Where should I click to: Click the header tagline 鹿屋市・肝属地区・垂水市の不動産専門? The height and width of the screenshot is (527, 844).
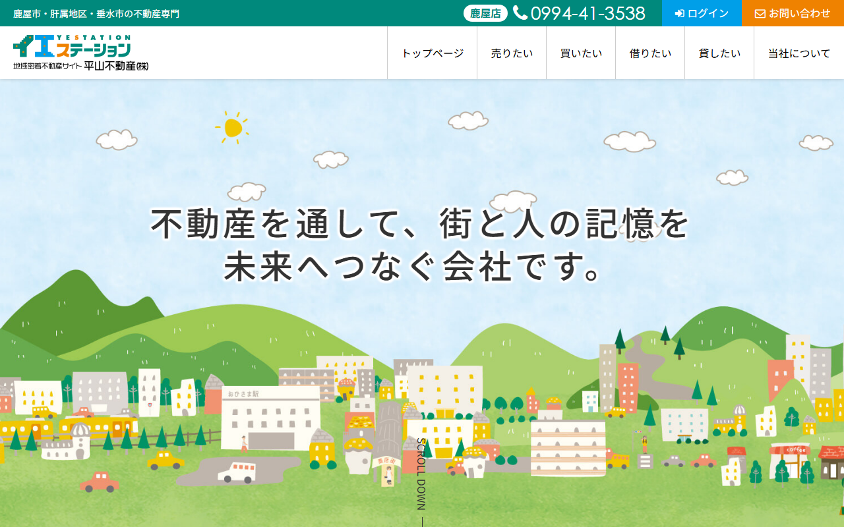pos(96,13)
